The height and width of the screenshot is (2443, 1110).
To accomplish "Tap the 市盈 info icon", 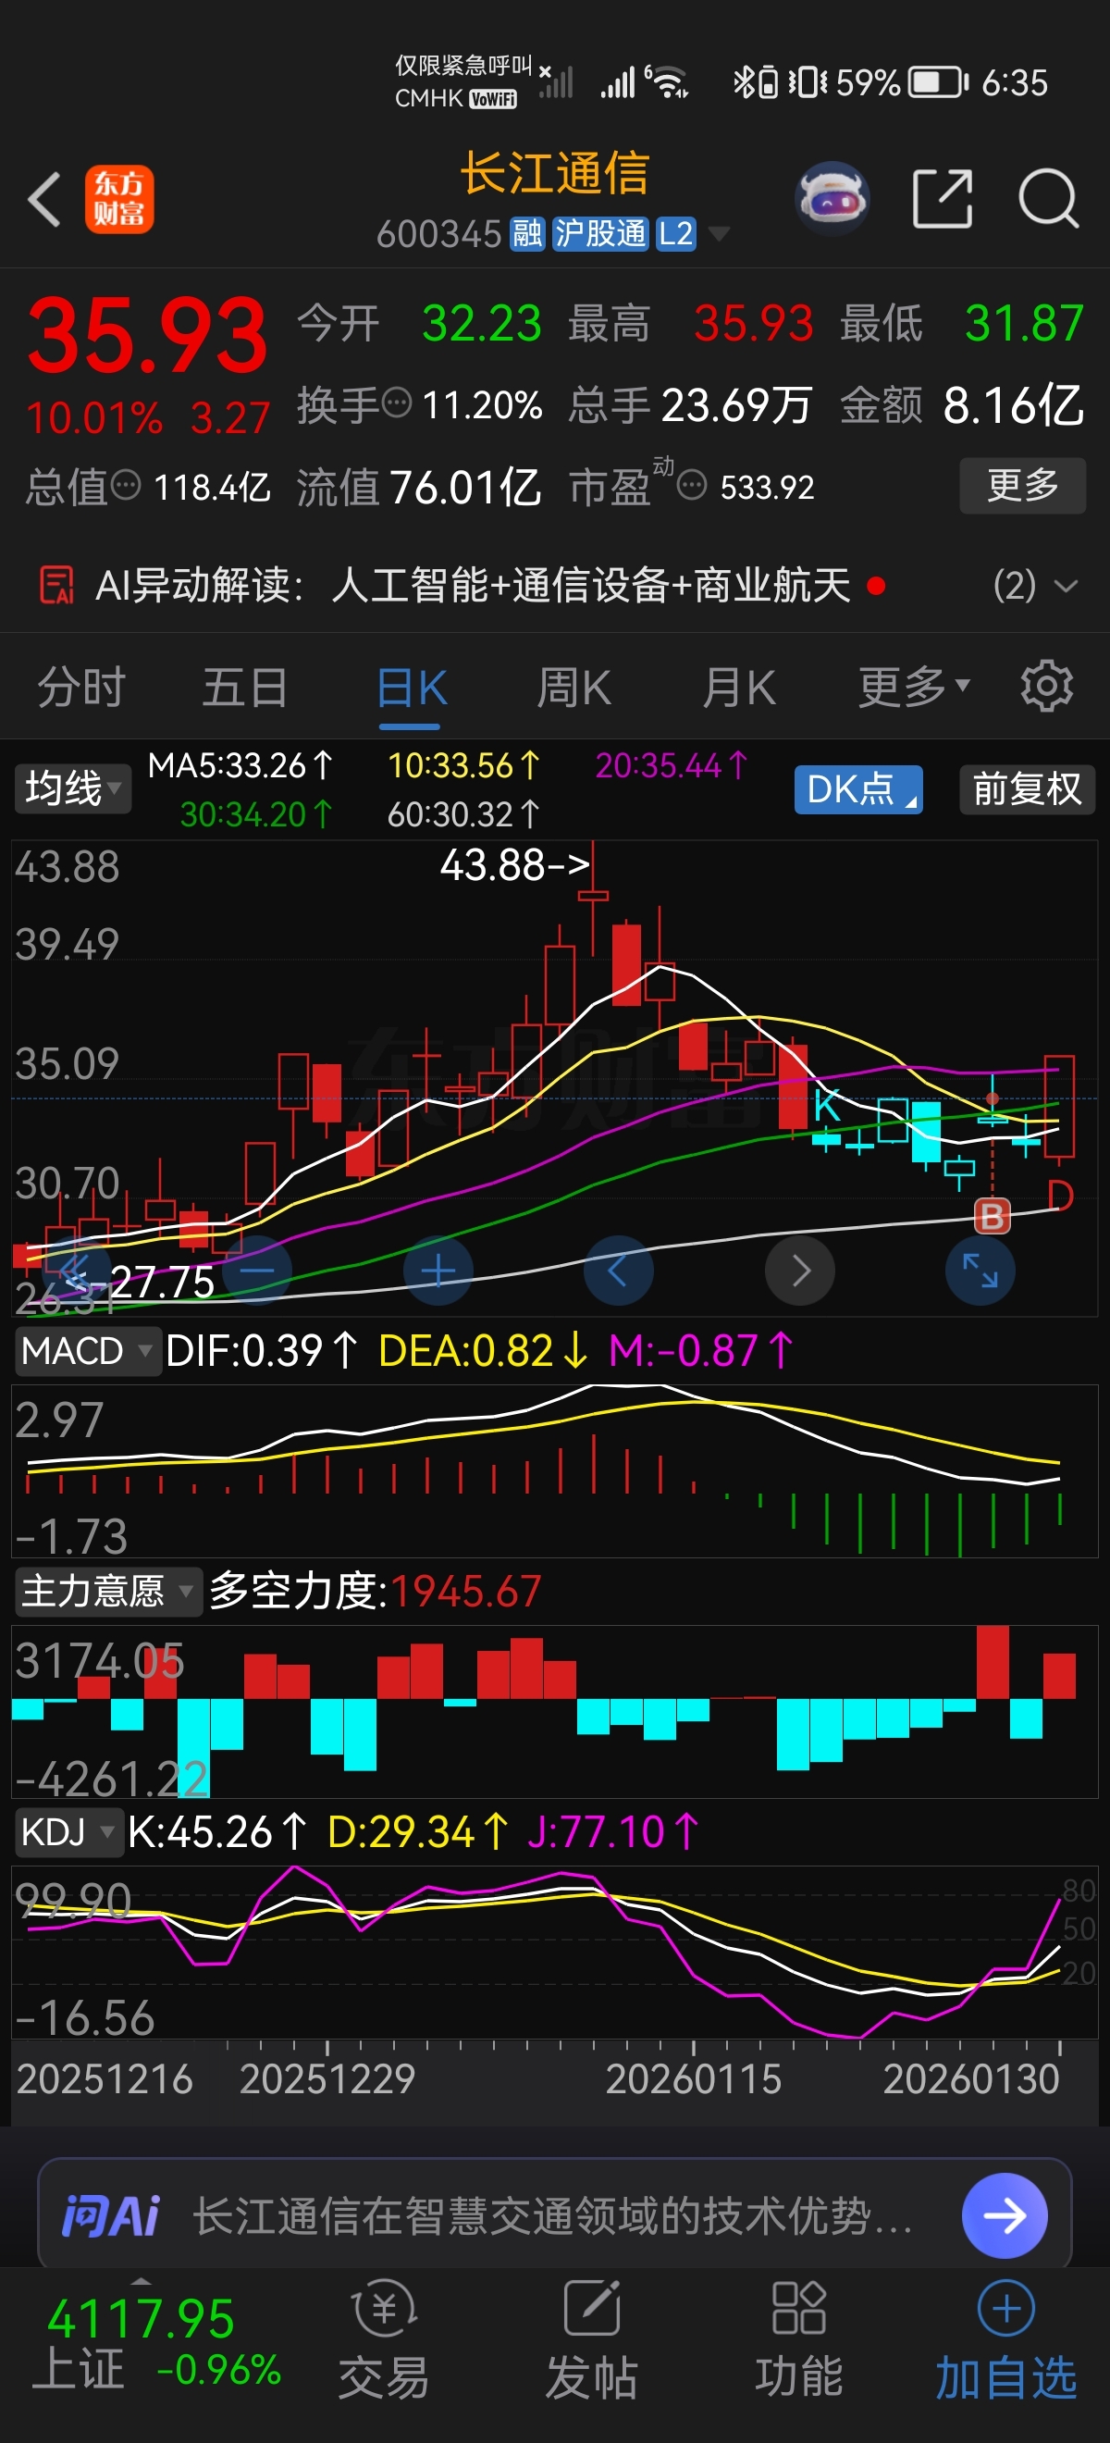I will 691,486.
